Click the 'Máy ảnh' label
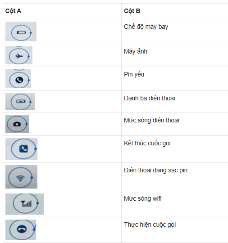The height and width of the screenshot is (243, 228). [136, 51]
